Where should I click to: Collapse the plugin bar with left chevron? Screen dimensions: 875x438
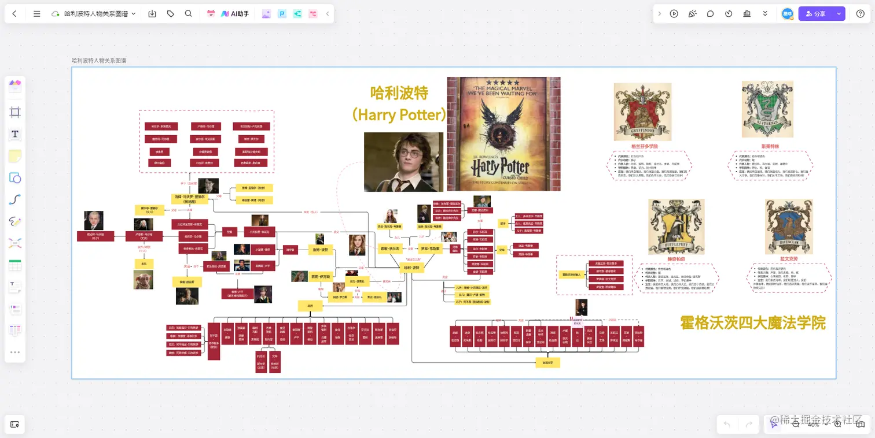pos(328,14)
